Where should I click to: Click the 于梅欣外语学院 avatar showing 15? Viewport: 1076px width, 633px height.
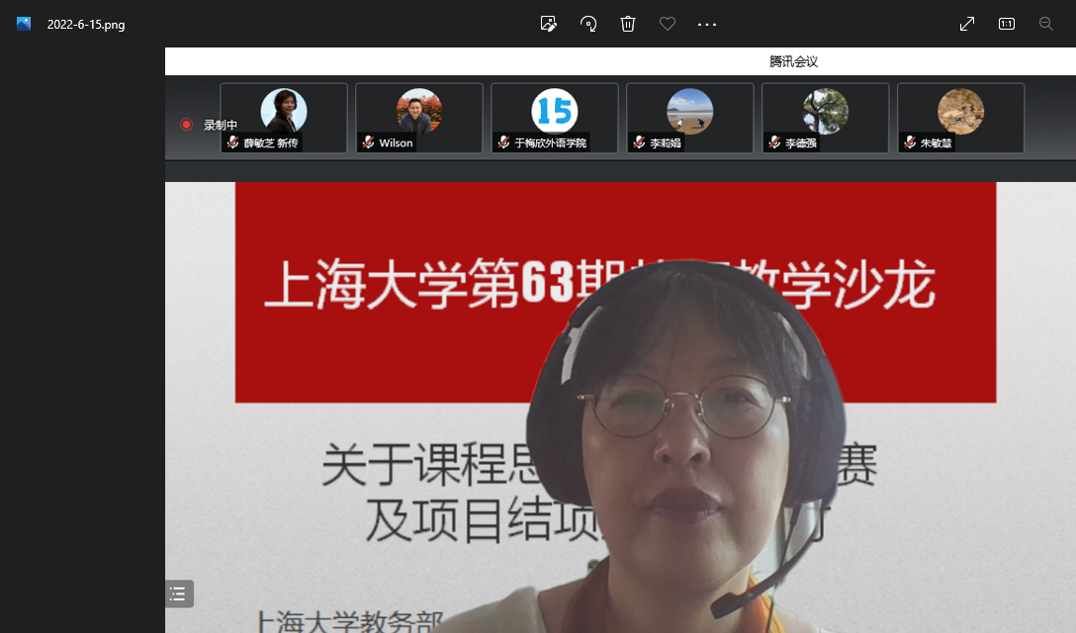click(554, 112)
